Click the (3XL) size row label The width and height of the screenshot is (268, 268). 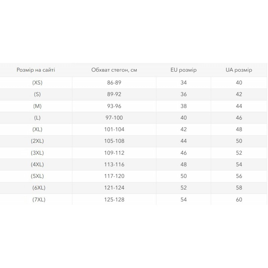pos(37,153)
